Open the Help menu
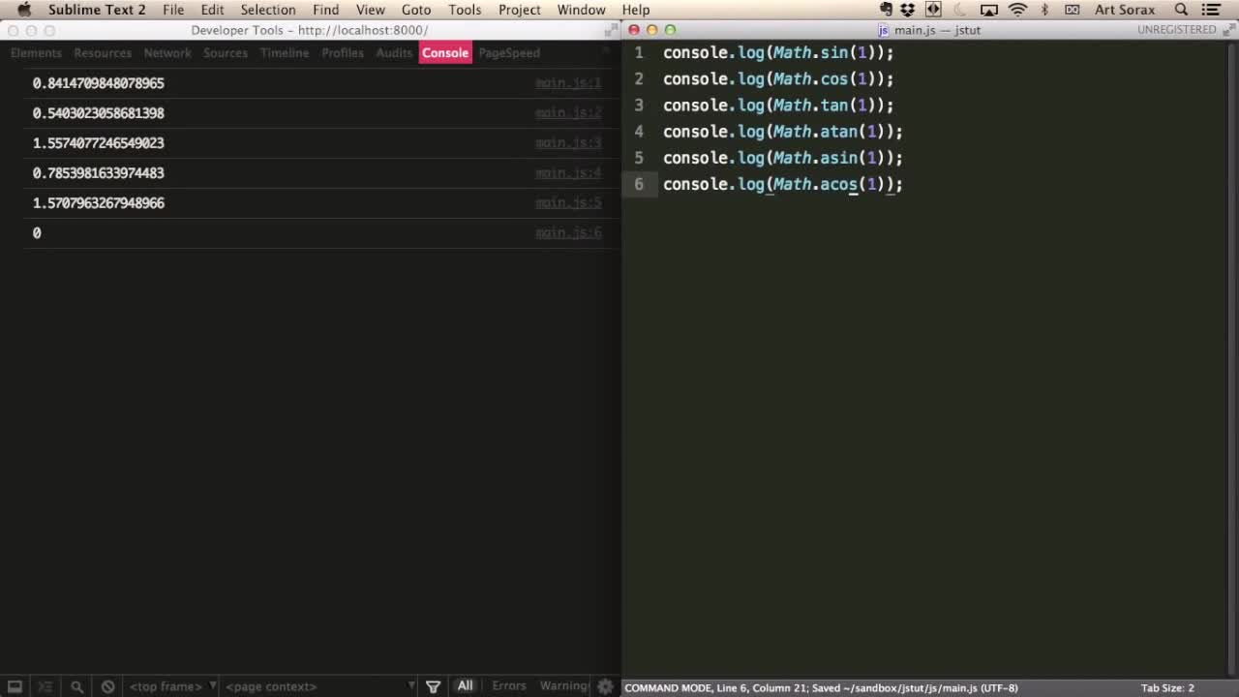Image resolution: width=1239 pixels, height=697 pixels. [636, 10]
